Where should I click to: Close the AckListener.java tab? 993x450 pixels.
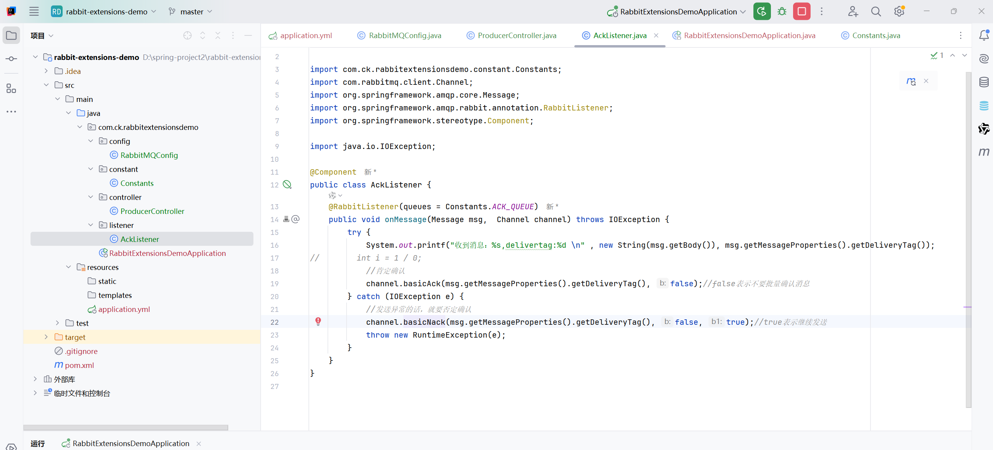tap(656, 35)
